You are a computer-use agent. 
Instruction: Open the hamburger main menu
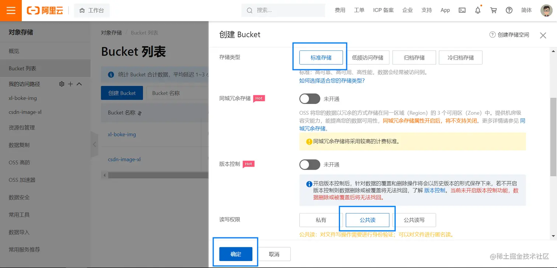point(11,10)
